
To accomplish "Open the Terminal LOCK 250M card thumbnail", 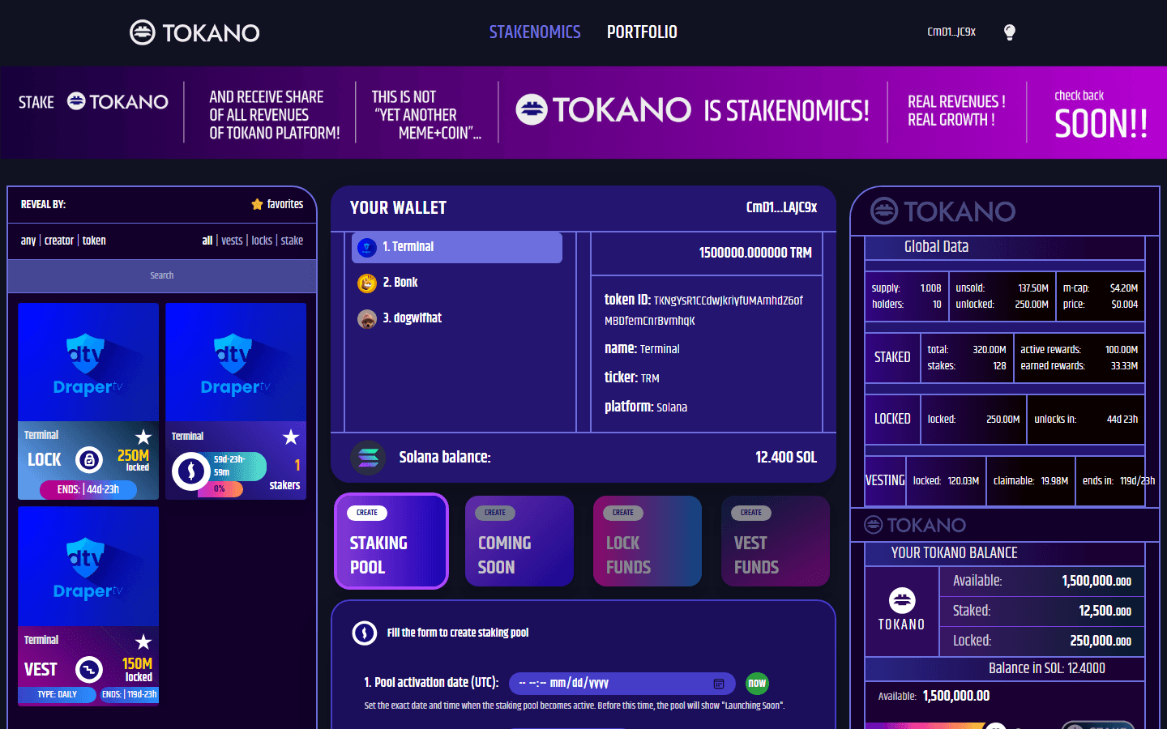I will (x=88, y=361).
